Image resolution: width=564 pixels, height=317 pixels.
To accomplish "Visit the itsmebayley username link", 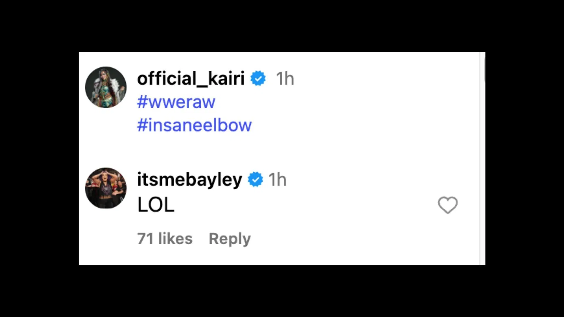I will click(x=189, y=179).
